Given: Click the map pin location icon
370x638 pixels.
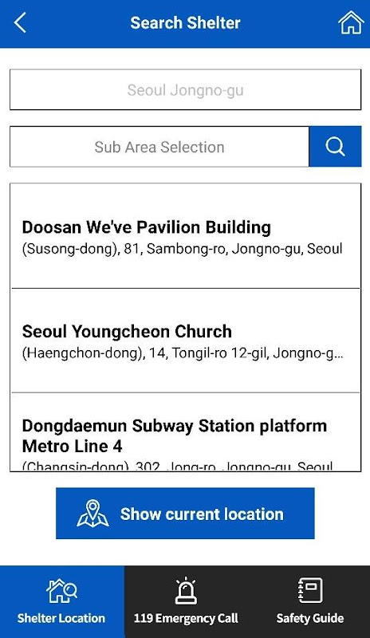Looking at the screenshot, I should [92, 514].
